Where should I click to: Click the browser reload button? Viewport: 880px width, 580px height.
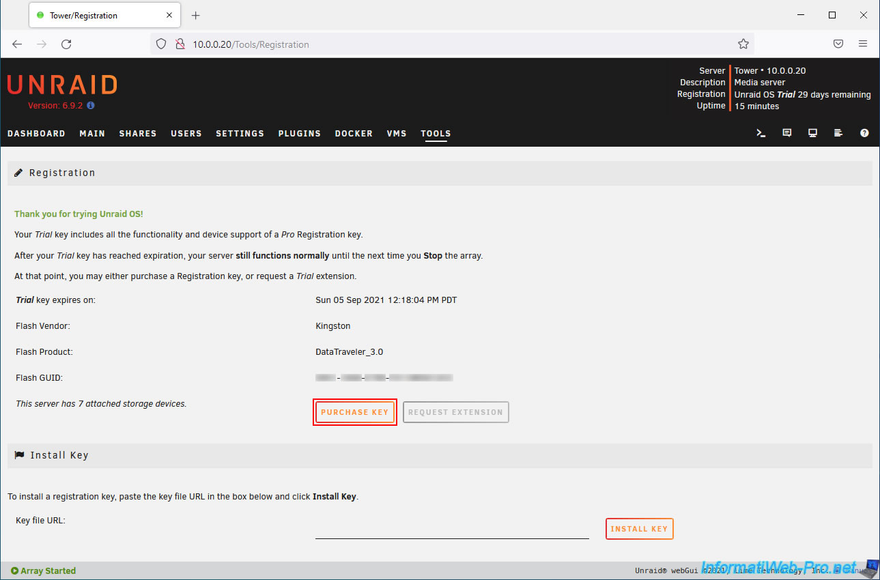point(66,44)
